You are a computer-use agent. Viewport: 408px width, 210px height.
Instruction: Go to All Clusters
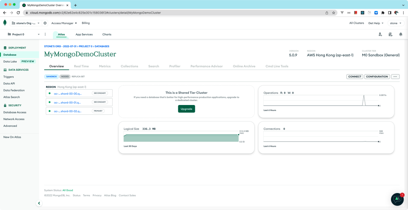(x=357, y=23)
